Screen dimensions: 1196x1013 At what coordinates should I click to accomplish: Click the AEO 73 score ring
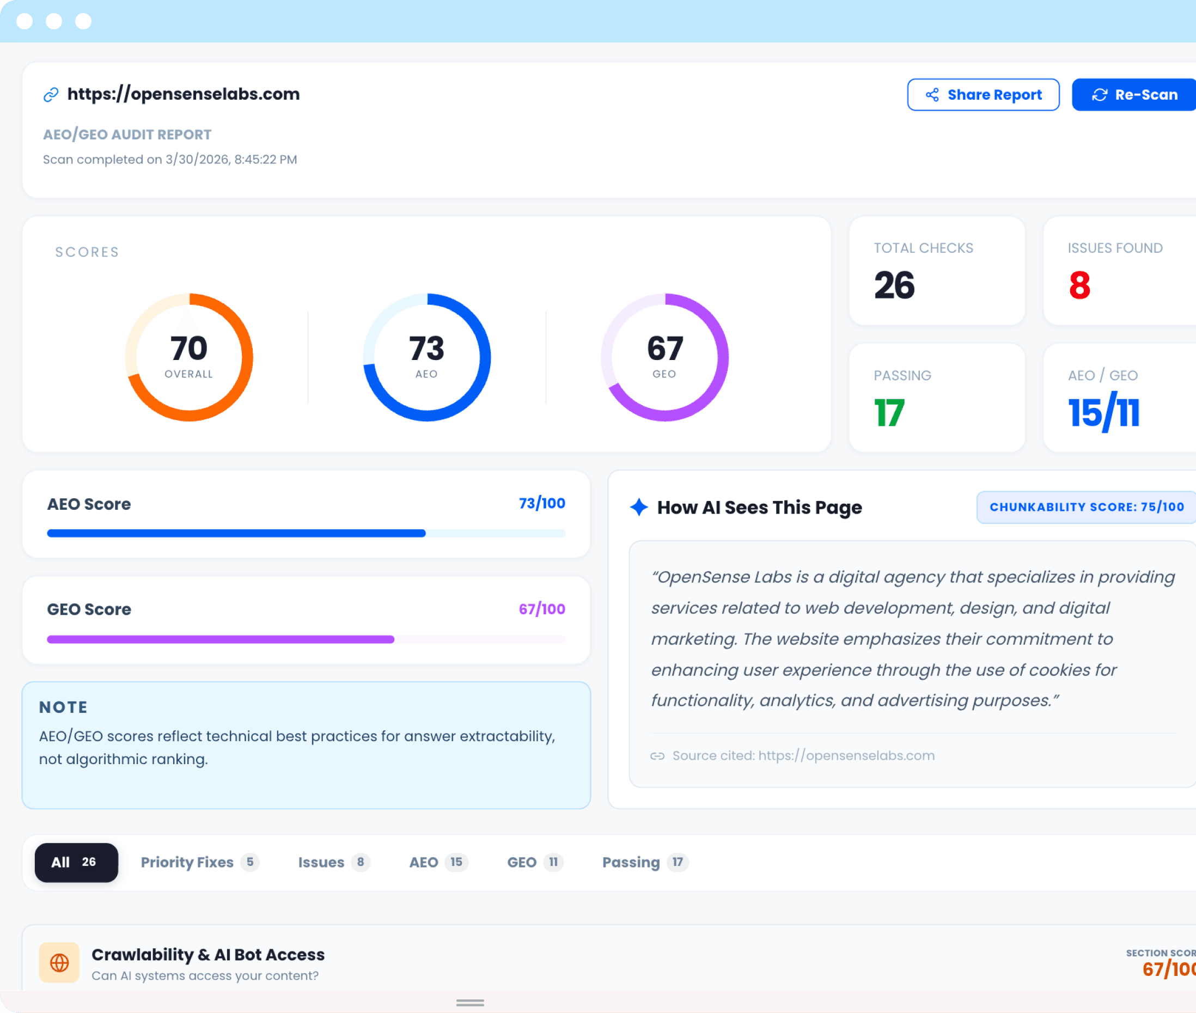(x=426, y=357)
